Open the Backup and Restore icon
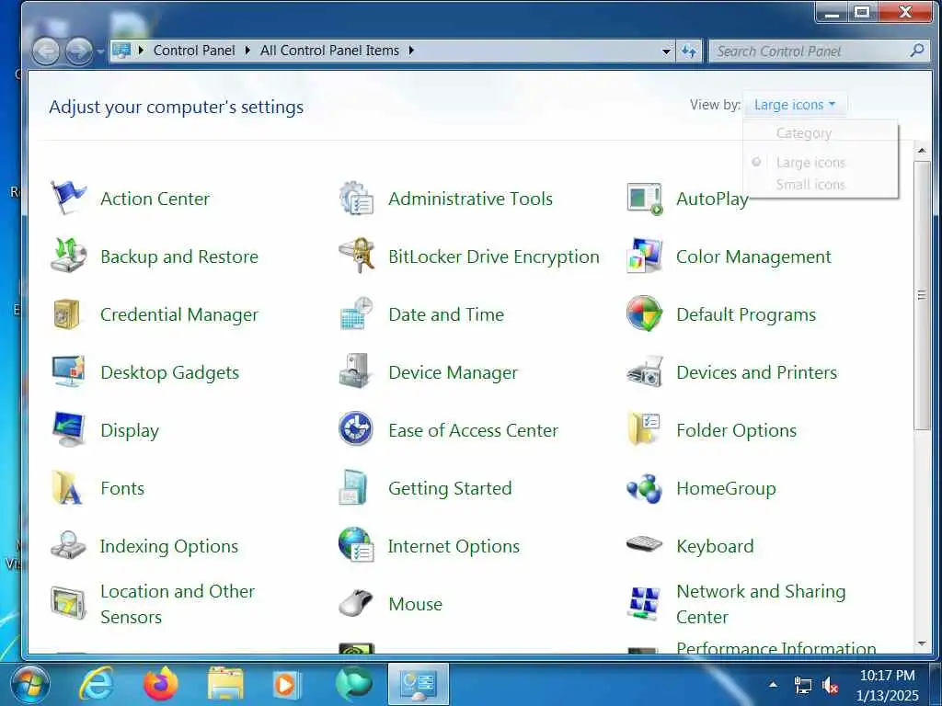Screen dimensions: 942x706 point(68,256)
